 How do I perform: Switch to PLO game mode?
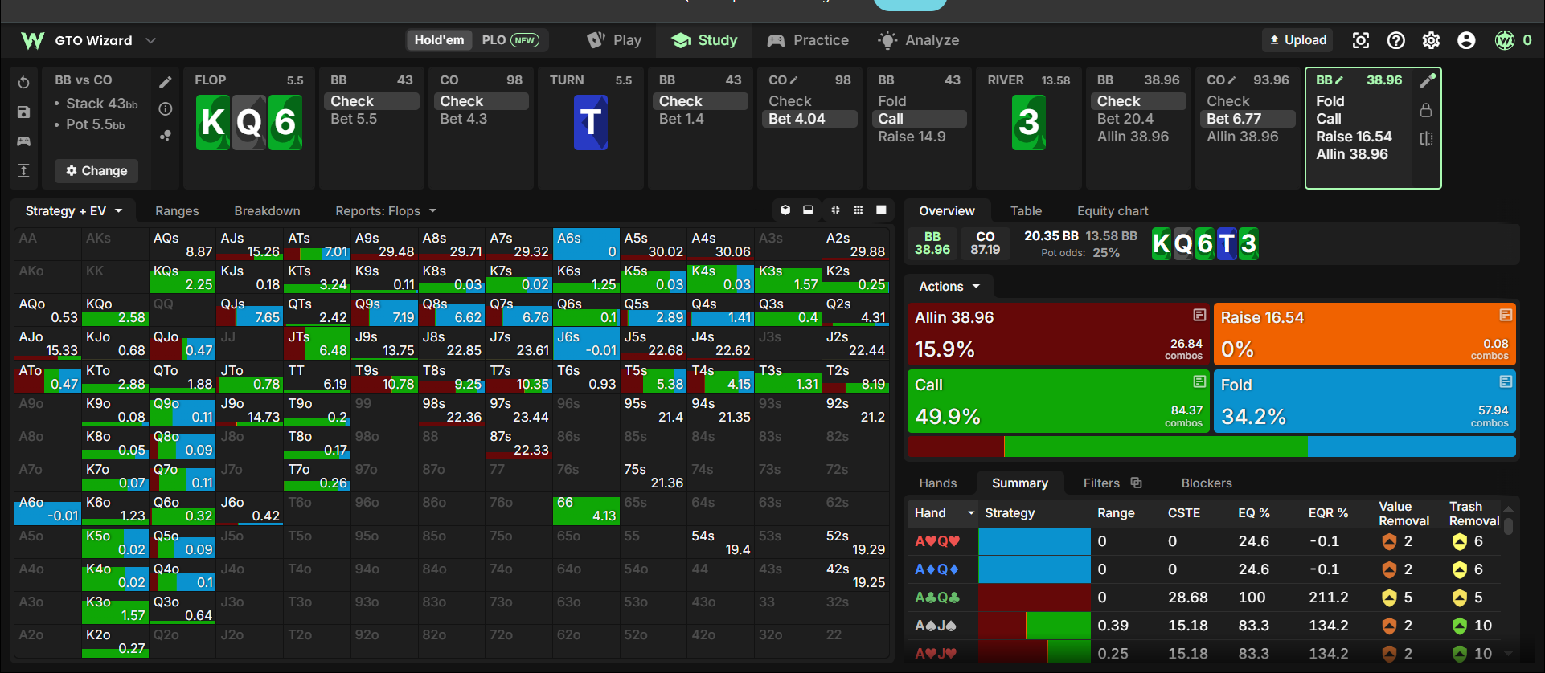coord(510,40)
